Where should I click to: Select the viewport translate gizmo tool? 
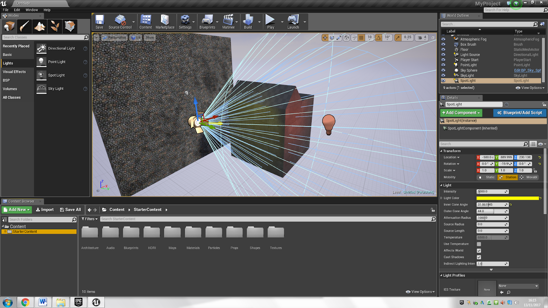pos(325,38)
